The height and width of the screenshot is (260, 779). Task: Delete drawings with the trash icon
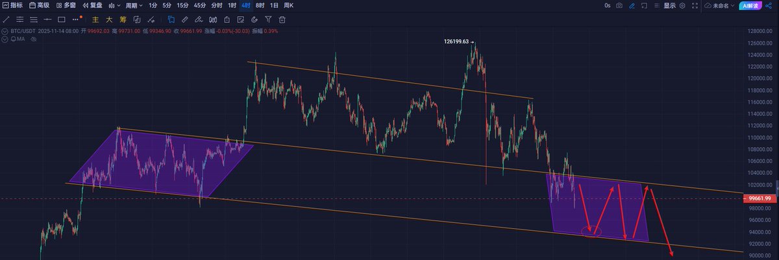pos(282,19)
